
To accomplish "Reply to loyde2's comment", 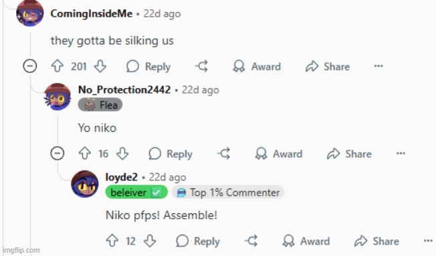I will click(198, 241).
